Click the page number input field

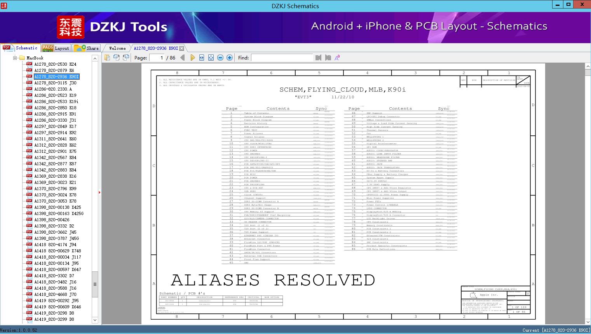coord(157,58)
